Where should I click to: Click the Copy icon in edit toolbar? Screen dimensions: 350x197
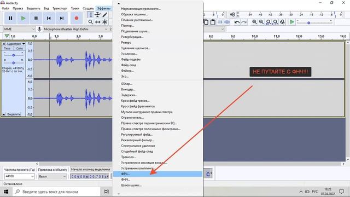click(206, 22)
